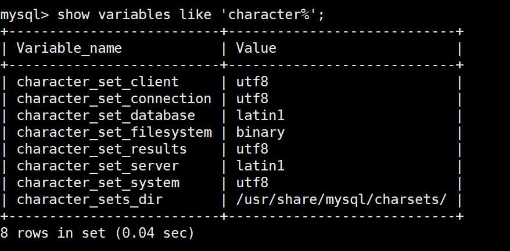Select the Variable_name column header

tap(69, 49)
